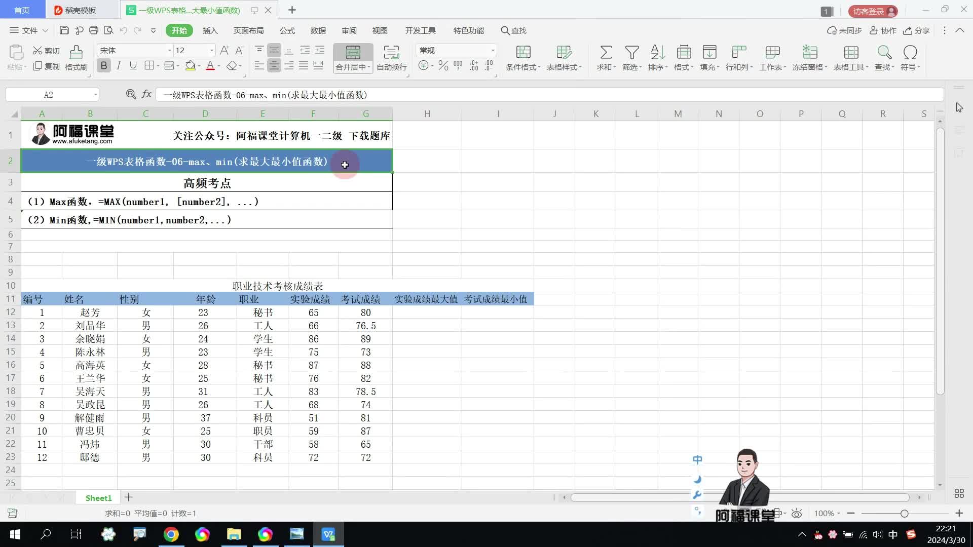The height and width of the screenshot is (547, 973).
Task: Click the Share (分享) button
Action: [x=917, y=30]
